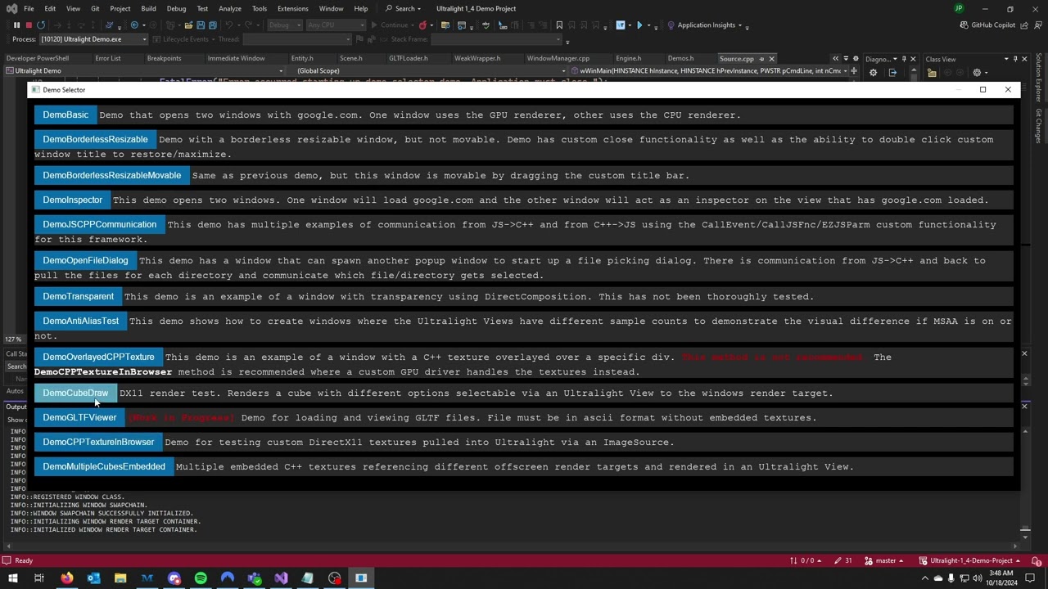Open GitHub Copilot in title bar
The width and height of the screenshot is (1048, 589).
987,25
